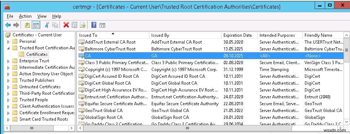350x134 pixels.
Task: Expand the Certificate Enrollment Requests node
Action: coord(9,113)
